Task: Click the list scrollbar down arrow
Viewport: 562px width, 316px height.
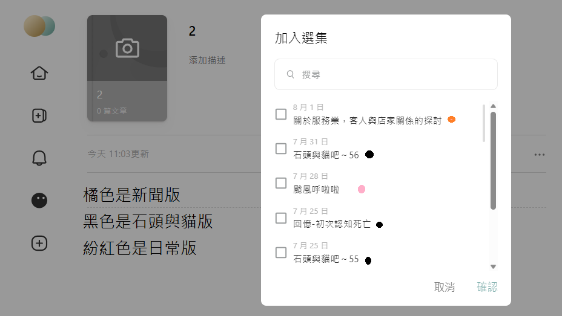Action: [x=493, y=266]
